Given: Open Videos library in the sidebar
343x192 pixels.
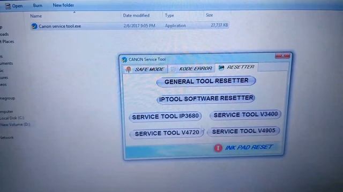Looking at the screenshot, I should 3,84.
